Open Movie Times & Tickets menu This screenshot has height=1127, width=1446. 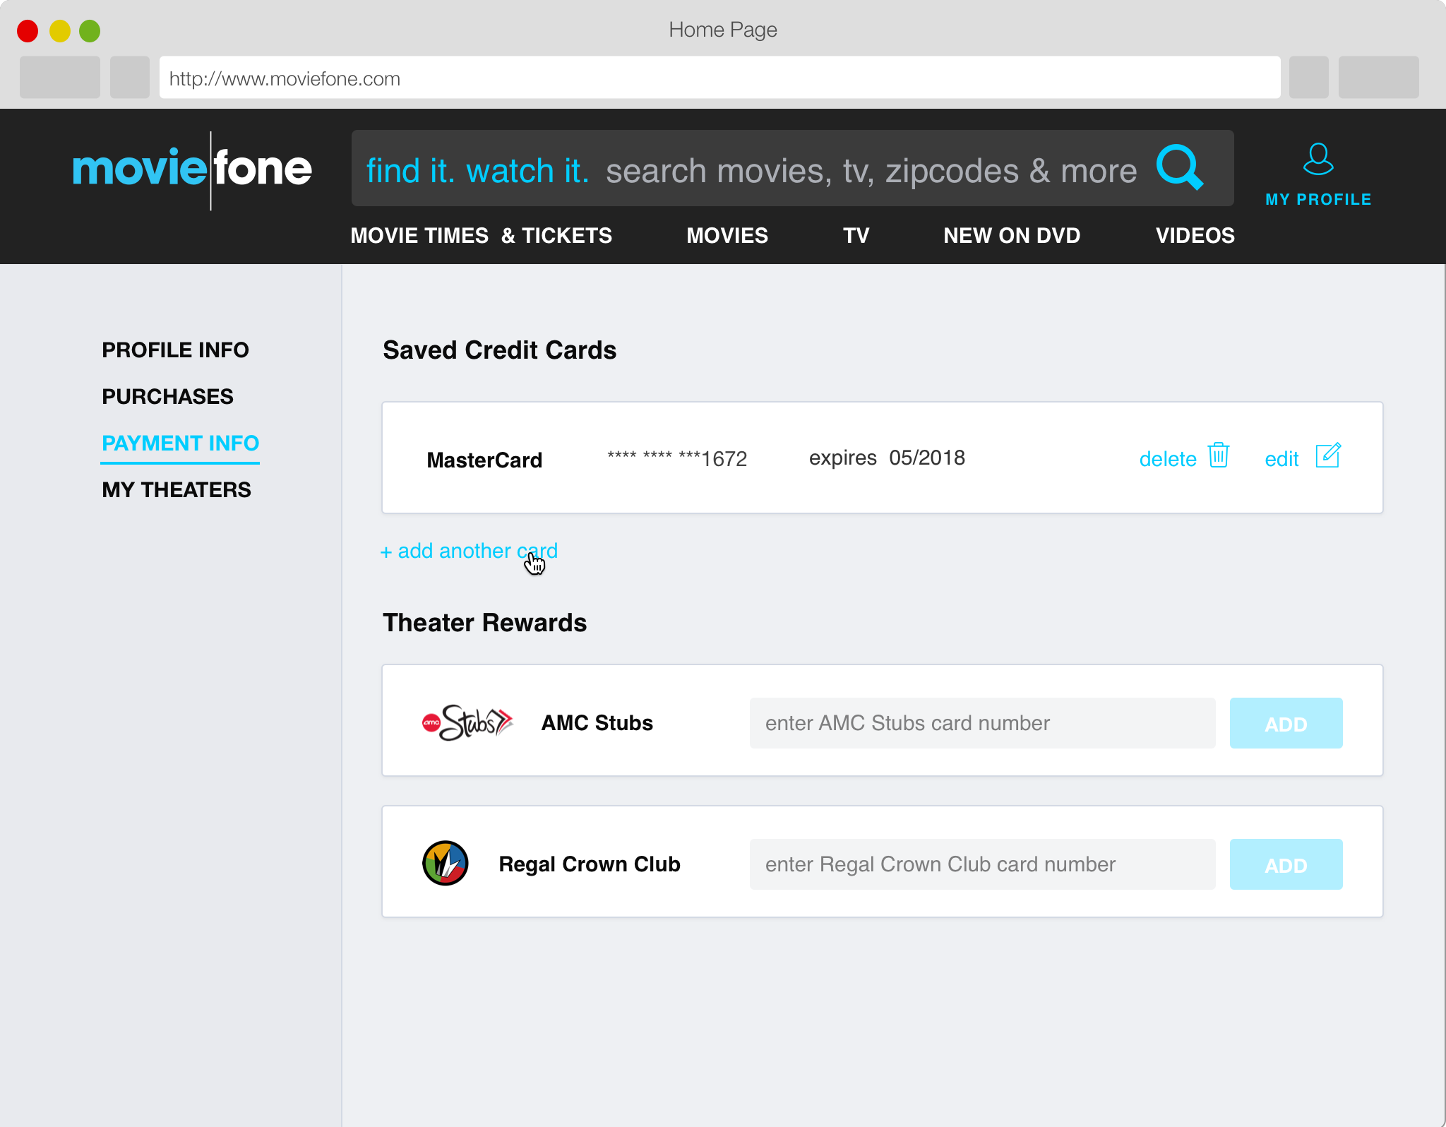(481, 236)
